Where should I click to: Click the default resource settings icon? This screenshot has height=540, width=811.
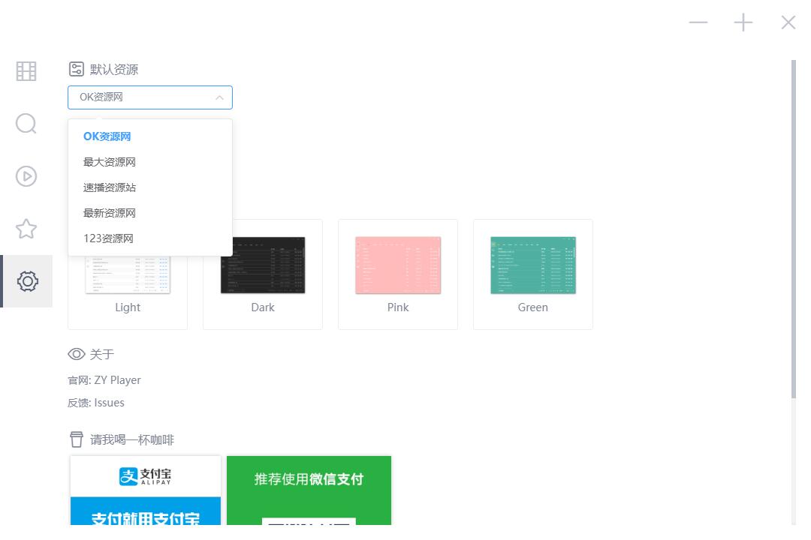click(76, 70)
